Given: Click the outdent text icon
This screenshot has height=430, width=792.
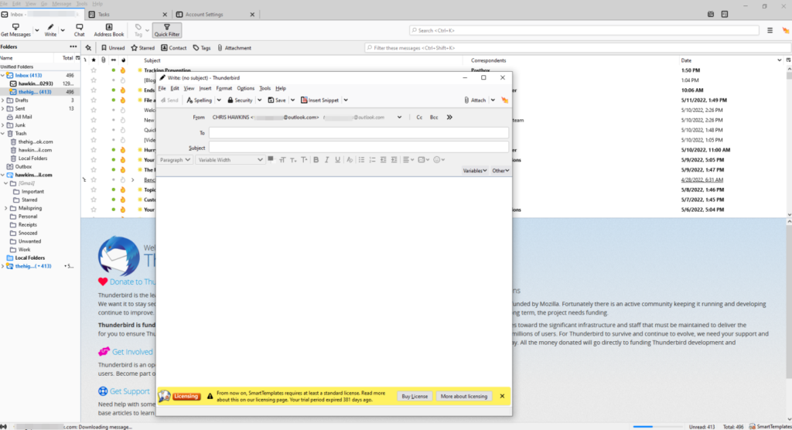Looking at the screenshot, I should [384, 159].
